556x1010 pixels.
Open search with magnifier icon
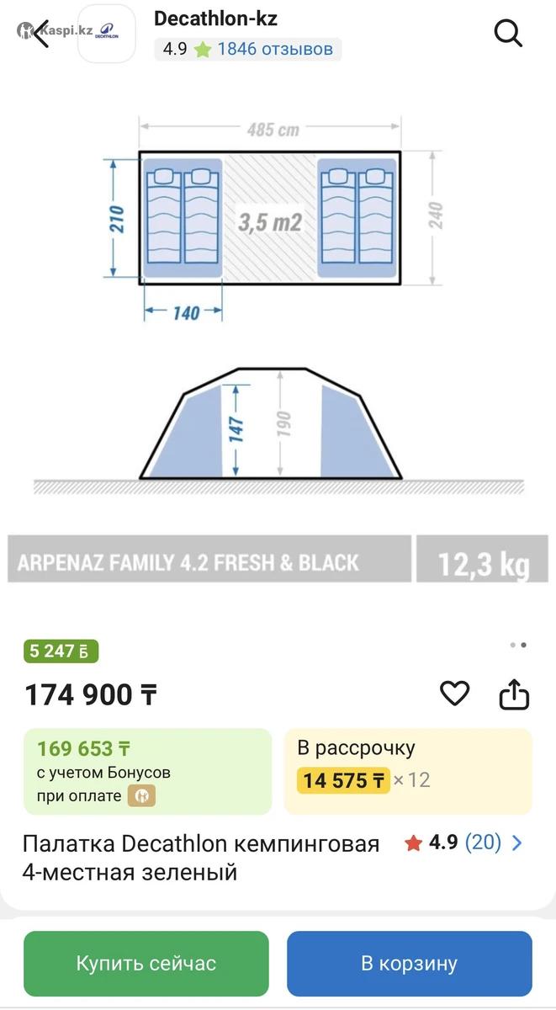(508, 34)
